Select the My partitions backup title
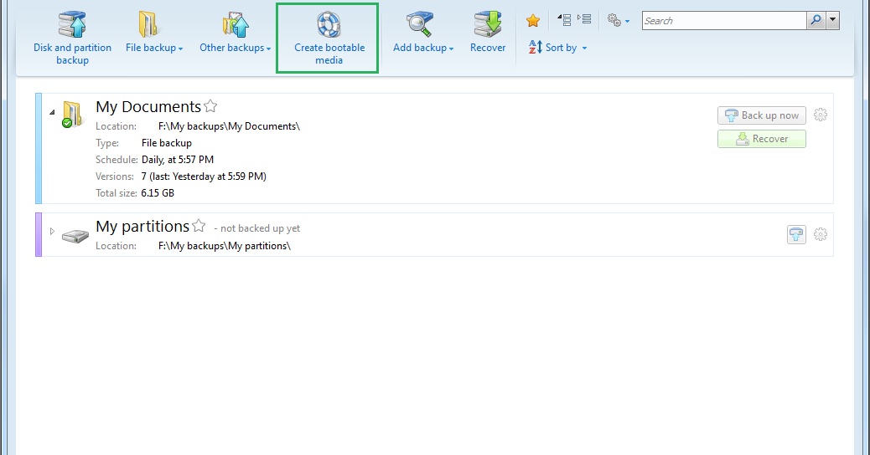Viewport: 870px width, 455px height. click(142, 227)
